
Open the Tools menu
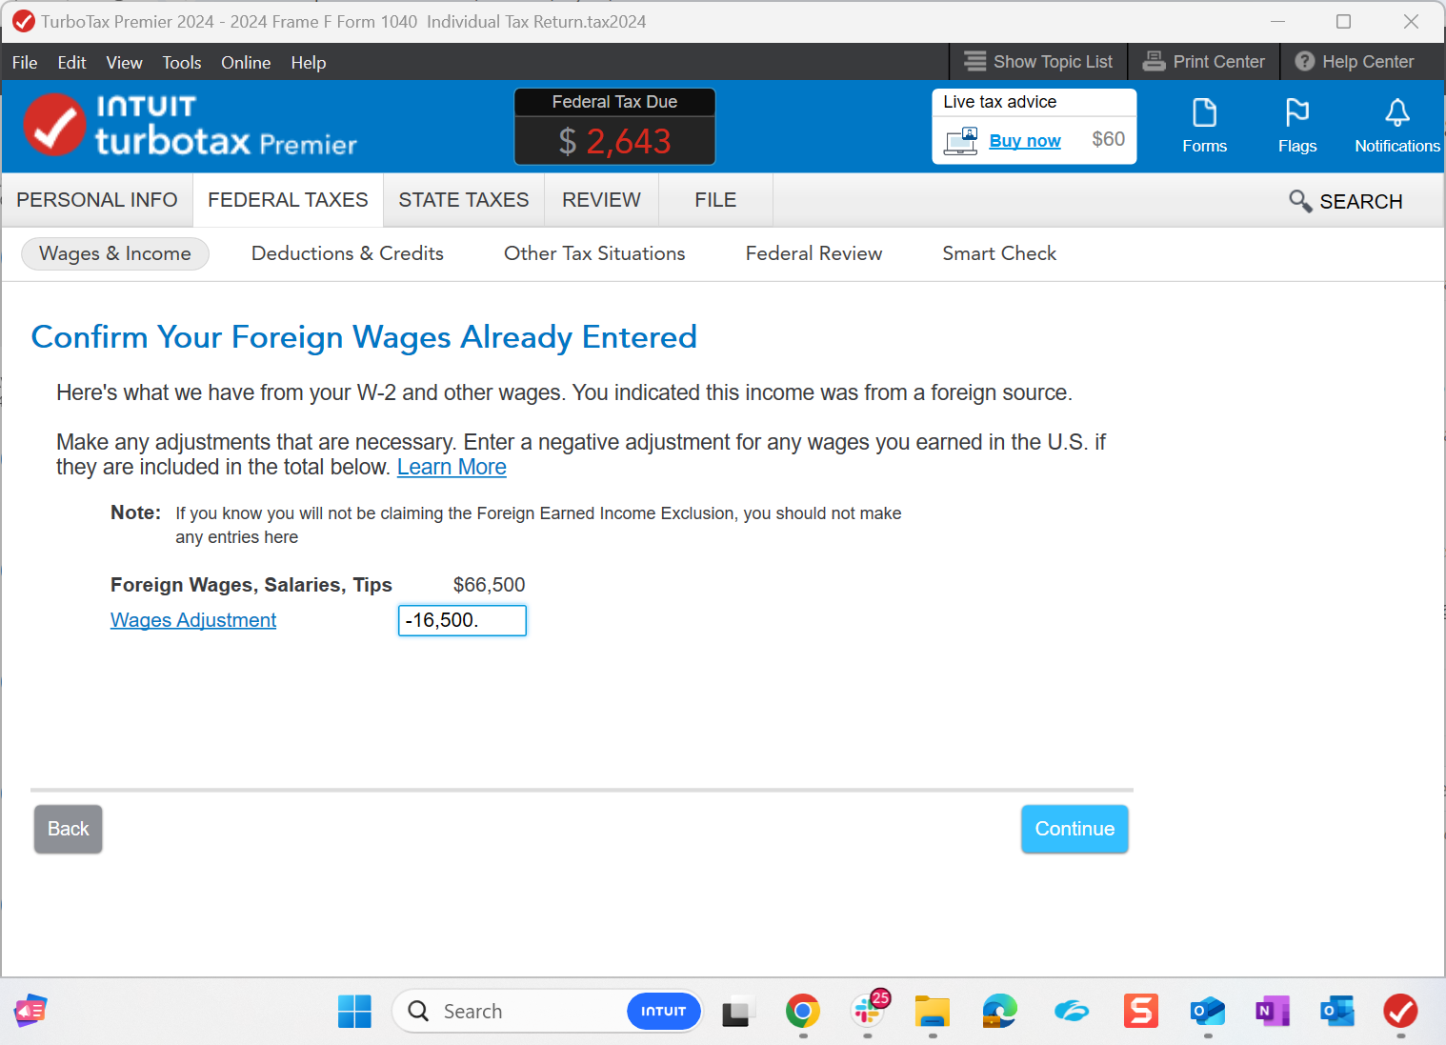[x=182, y=63]
